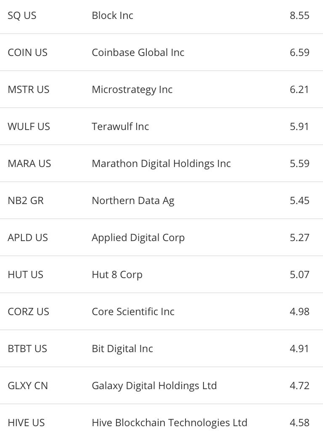Screen dimensions: 323x435
Task: Click the WULF US ticker symbol
Action: (x=29, y=127)
